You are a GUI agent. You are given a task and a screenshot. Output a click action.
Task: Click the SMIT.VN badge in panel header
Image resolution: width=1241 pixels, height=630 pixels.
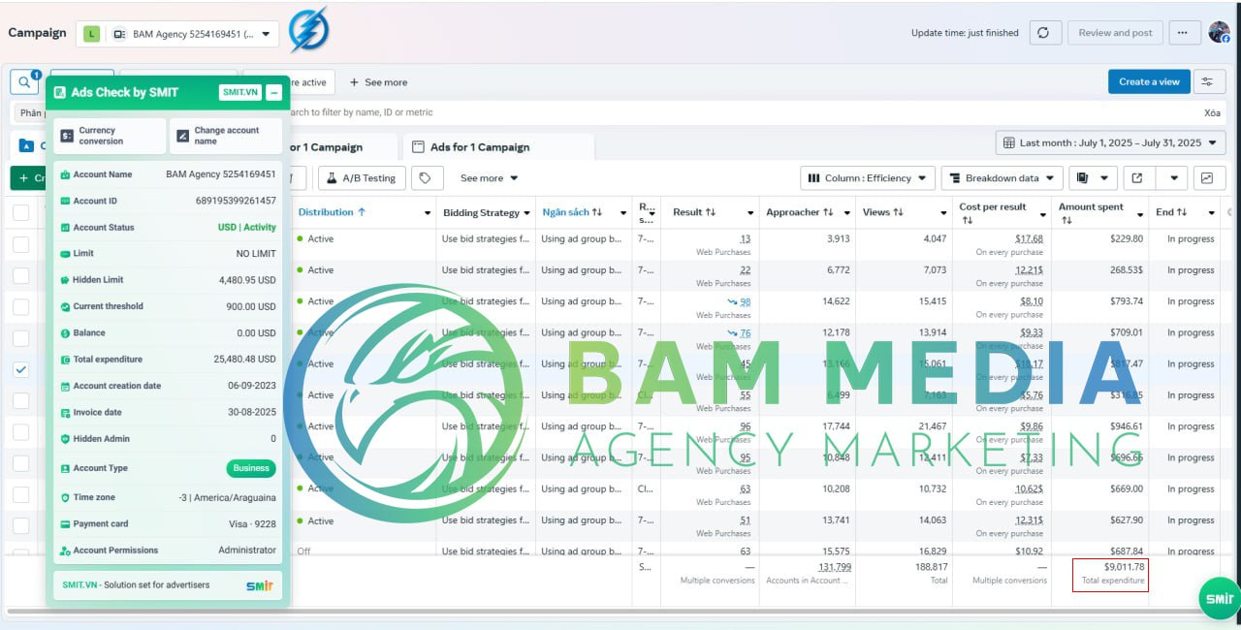[x=240, y=92]
